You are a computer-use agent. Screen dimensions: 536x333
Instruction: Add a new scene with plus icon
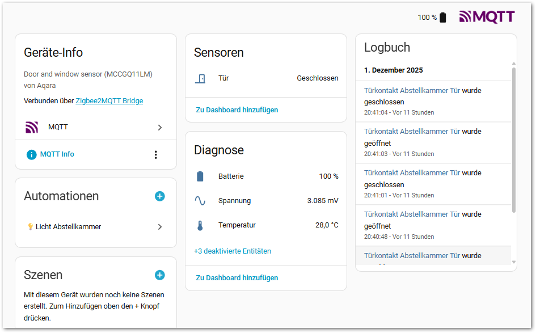point(160,275)
